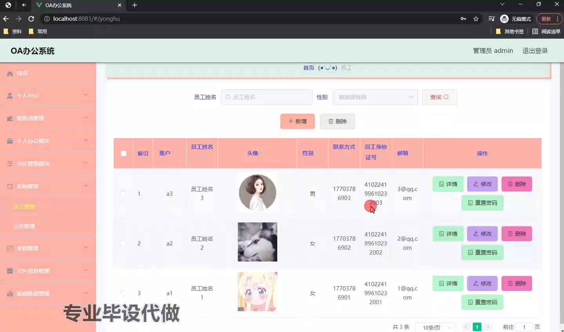Click 退出登录 to log out
Screen dimensions: 564x332
[535, 51]
